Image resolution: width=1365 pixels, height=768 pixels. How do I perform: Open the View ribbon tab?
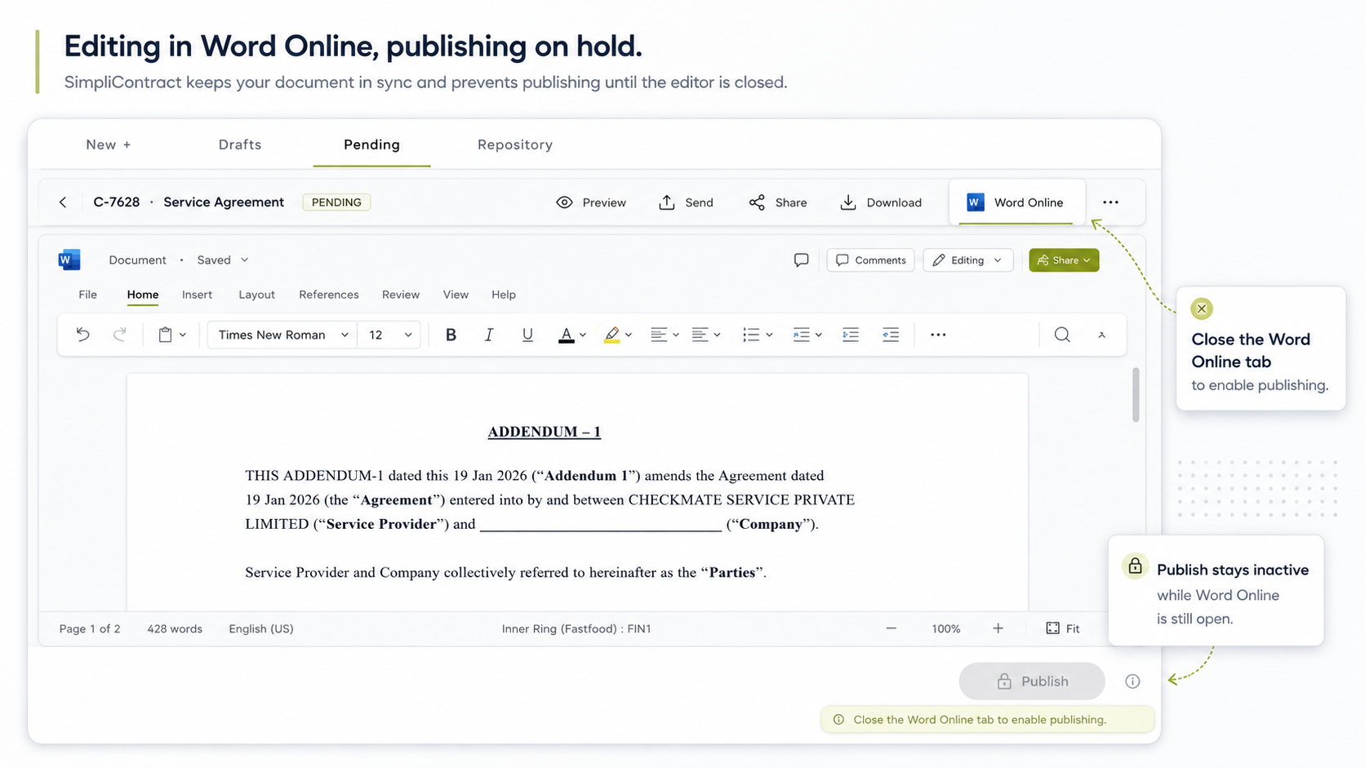point(456,295)
